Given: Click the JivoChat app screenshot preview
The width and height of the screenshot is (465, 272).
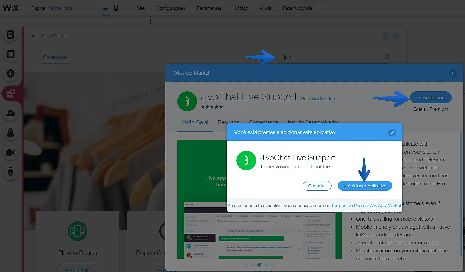Looking at the screenshot, I should [x=259, y=199].
